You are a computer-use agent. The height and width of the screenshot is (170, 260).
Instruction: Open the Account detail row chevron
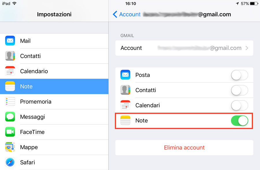(x=247, y=48)
